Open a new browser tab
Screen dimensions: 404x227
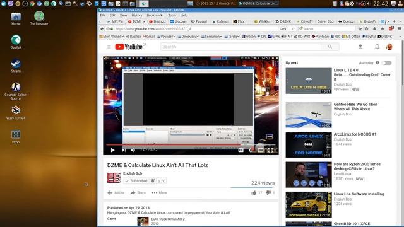click(394, 21)
